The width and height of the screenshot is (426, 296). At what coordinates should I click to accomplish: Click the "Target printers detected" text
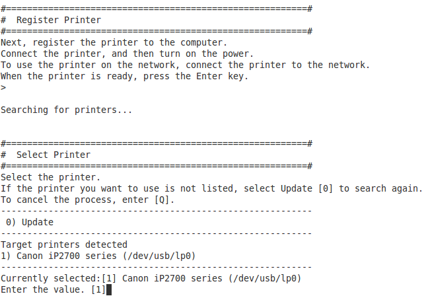(64, 244)
